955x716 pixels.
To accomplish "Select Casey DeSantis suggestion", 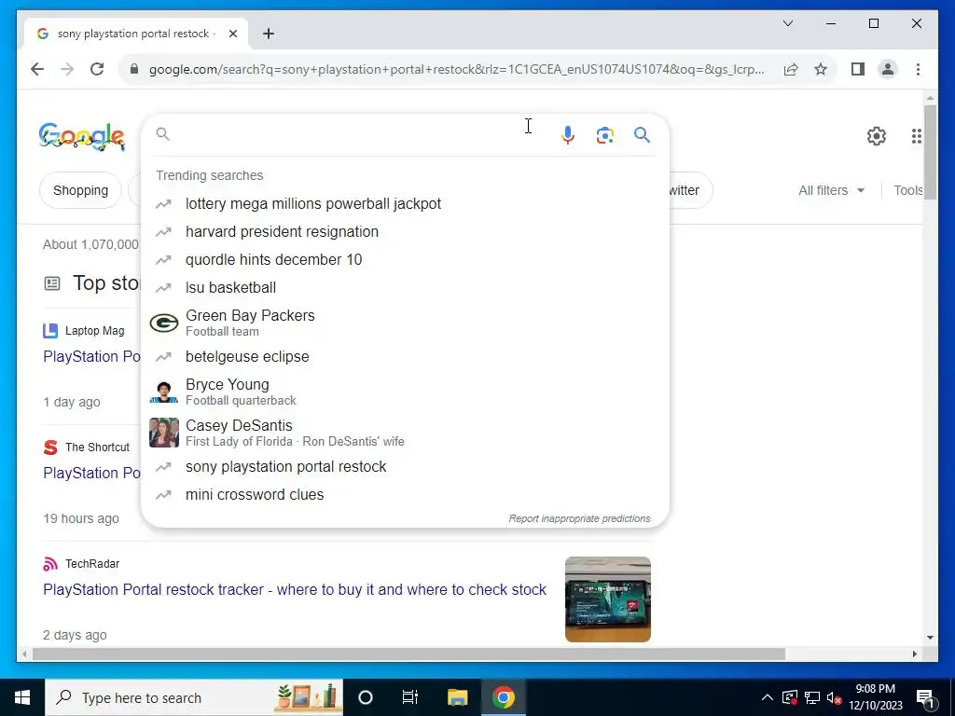I will pos(405,433).
